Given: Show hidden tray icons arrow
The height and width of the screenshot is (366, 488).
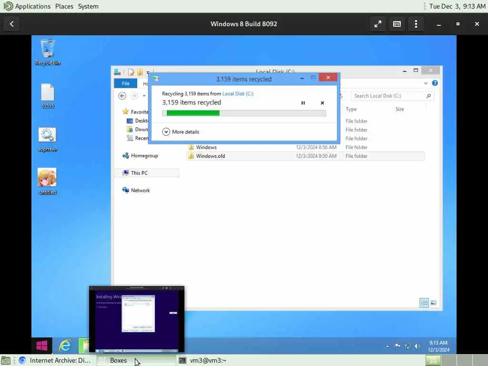Looking at the screenshot, I should tap(387, 346).
